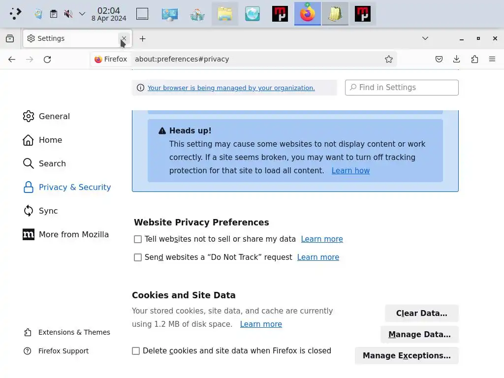
Task: Open the Sync settings category
Action: pyautogui.click(x=40, y=211)
